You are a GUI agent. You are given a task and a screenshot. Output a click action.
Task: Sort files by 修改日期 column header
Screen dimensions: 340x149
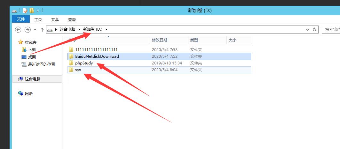pos(159,40)
